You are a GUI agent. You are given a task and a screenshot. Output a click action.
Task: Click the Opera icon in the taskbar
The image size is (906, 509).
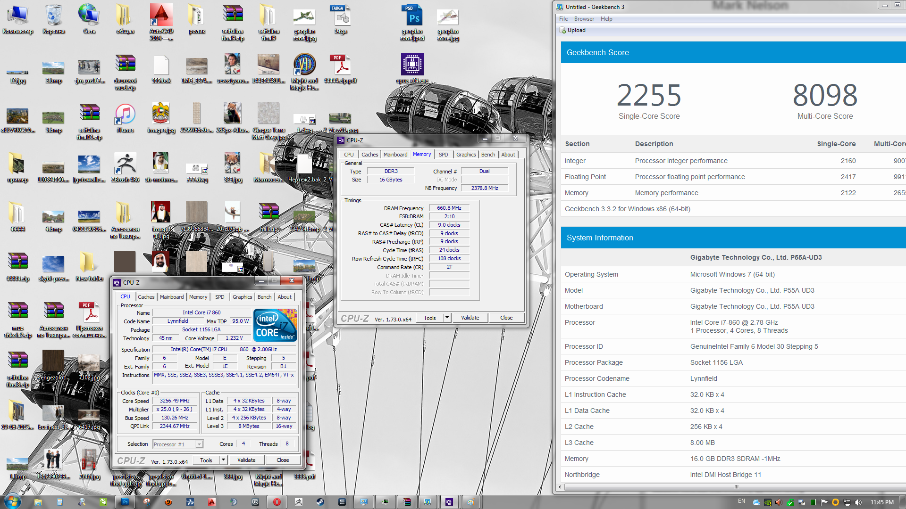[277, 502]
